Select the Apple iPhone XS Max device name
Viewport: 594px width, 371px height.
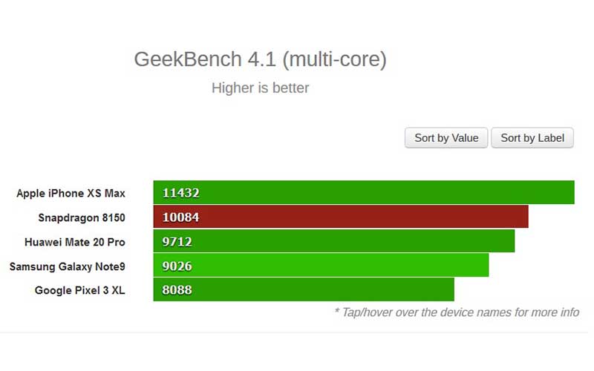tap(71, 193)
